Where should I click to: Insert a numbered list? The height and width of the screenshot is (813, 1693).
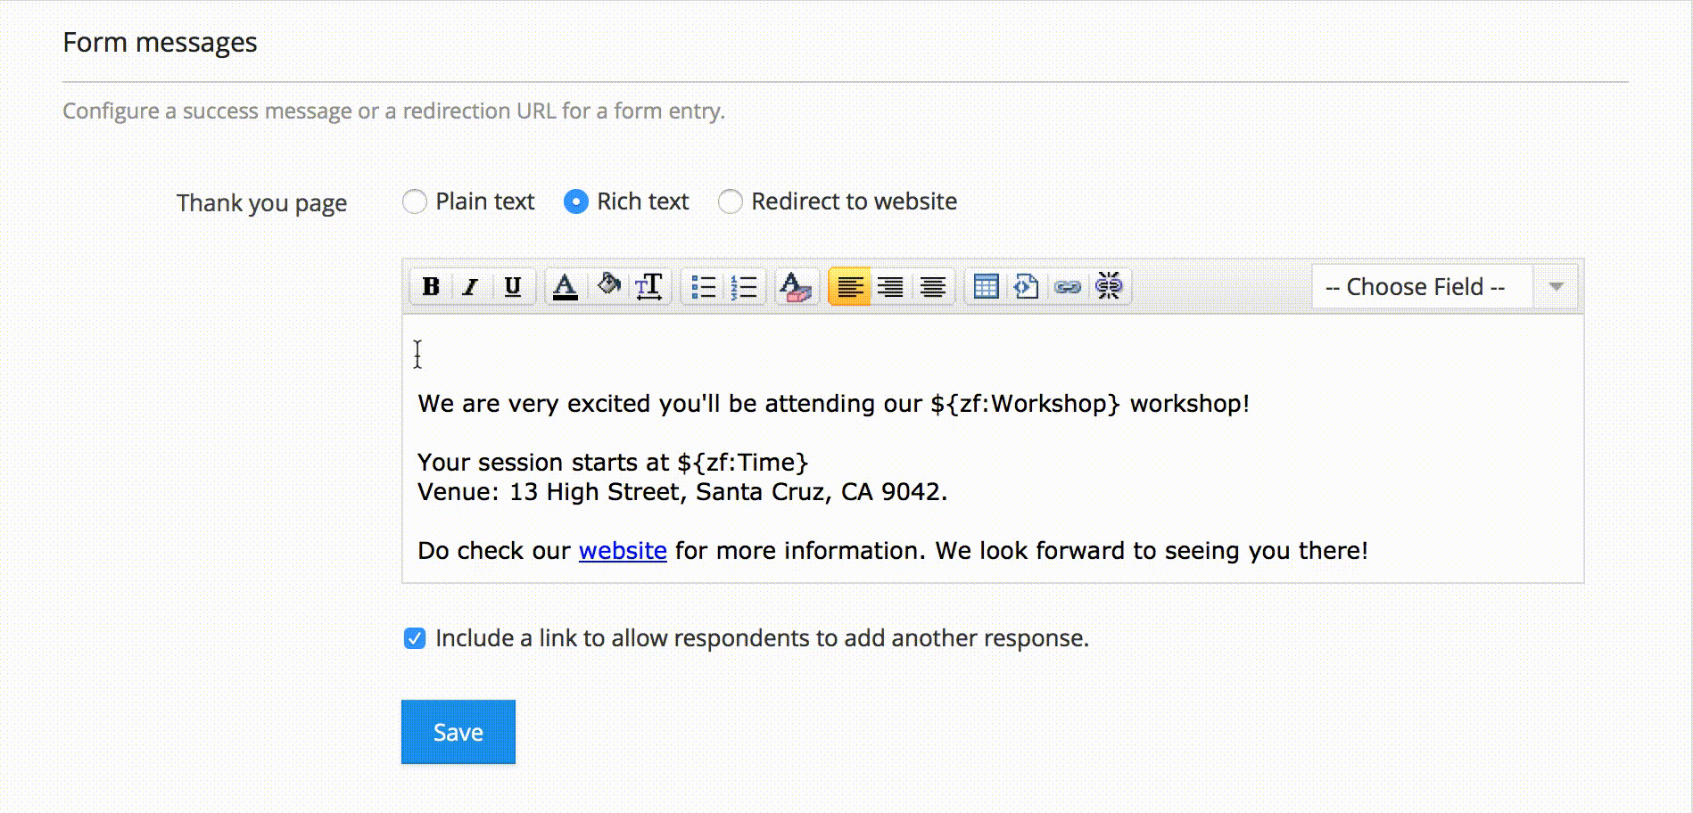pos(743,287)
